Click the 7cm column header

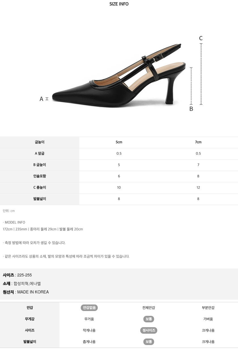[x=198, y=142]
